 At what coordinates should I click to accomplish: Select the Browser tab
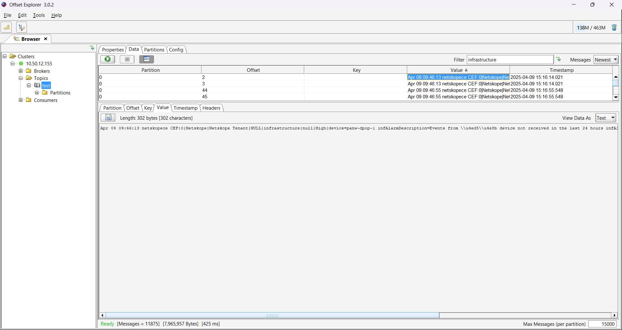tap(30, 39)
